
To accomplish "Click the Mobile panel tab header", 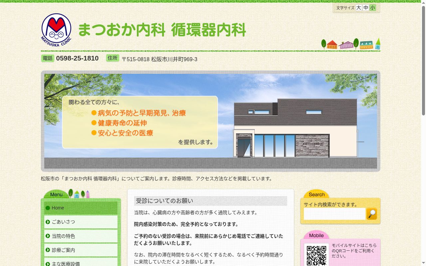I will click(x=316, y=235).
